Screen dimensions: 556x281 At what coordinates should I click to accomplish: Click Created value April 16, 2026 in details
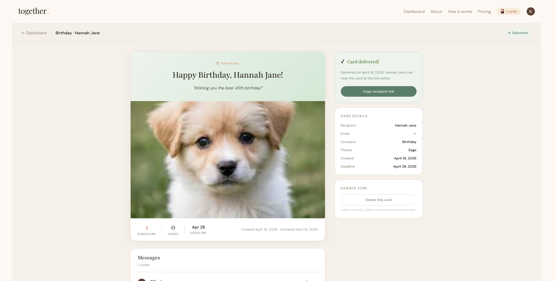point(405,158)
